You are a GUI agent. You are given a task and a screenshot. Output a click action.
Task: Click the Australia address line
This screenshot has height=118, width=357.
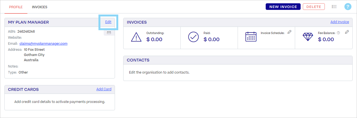[x=31, y=60]
